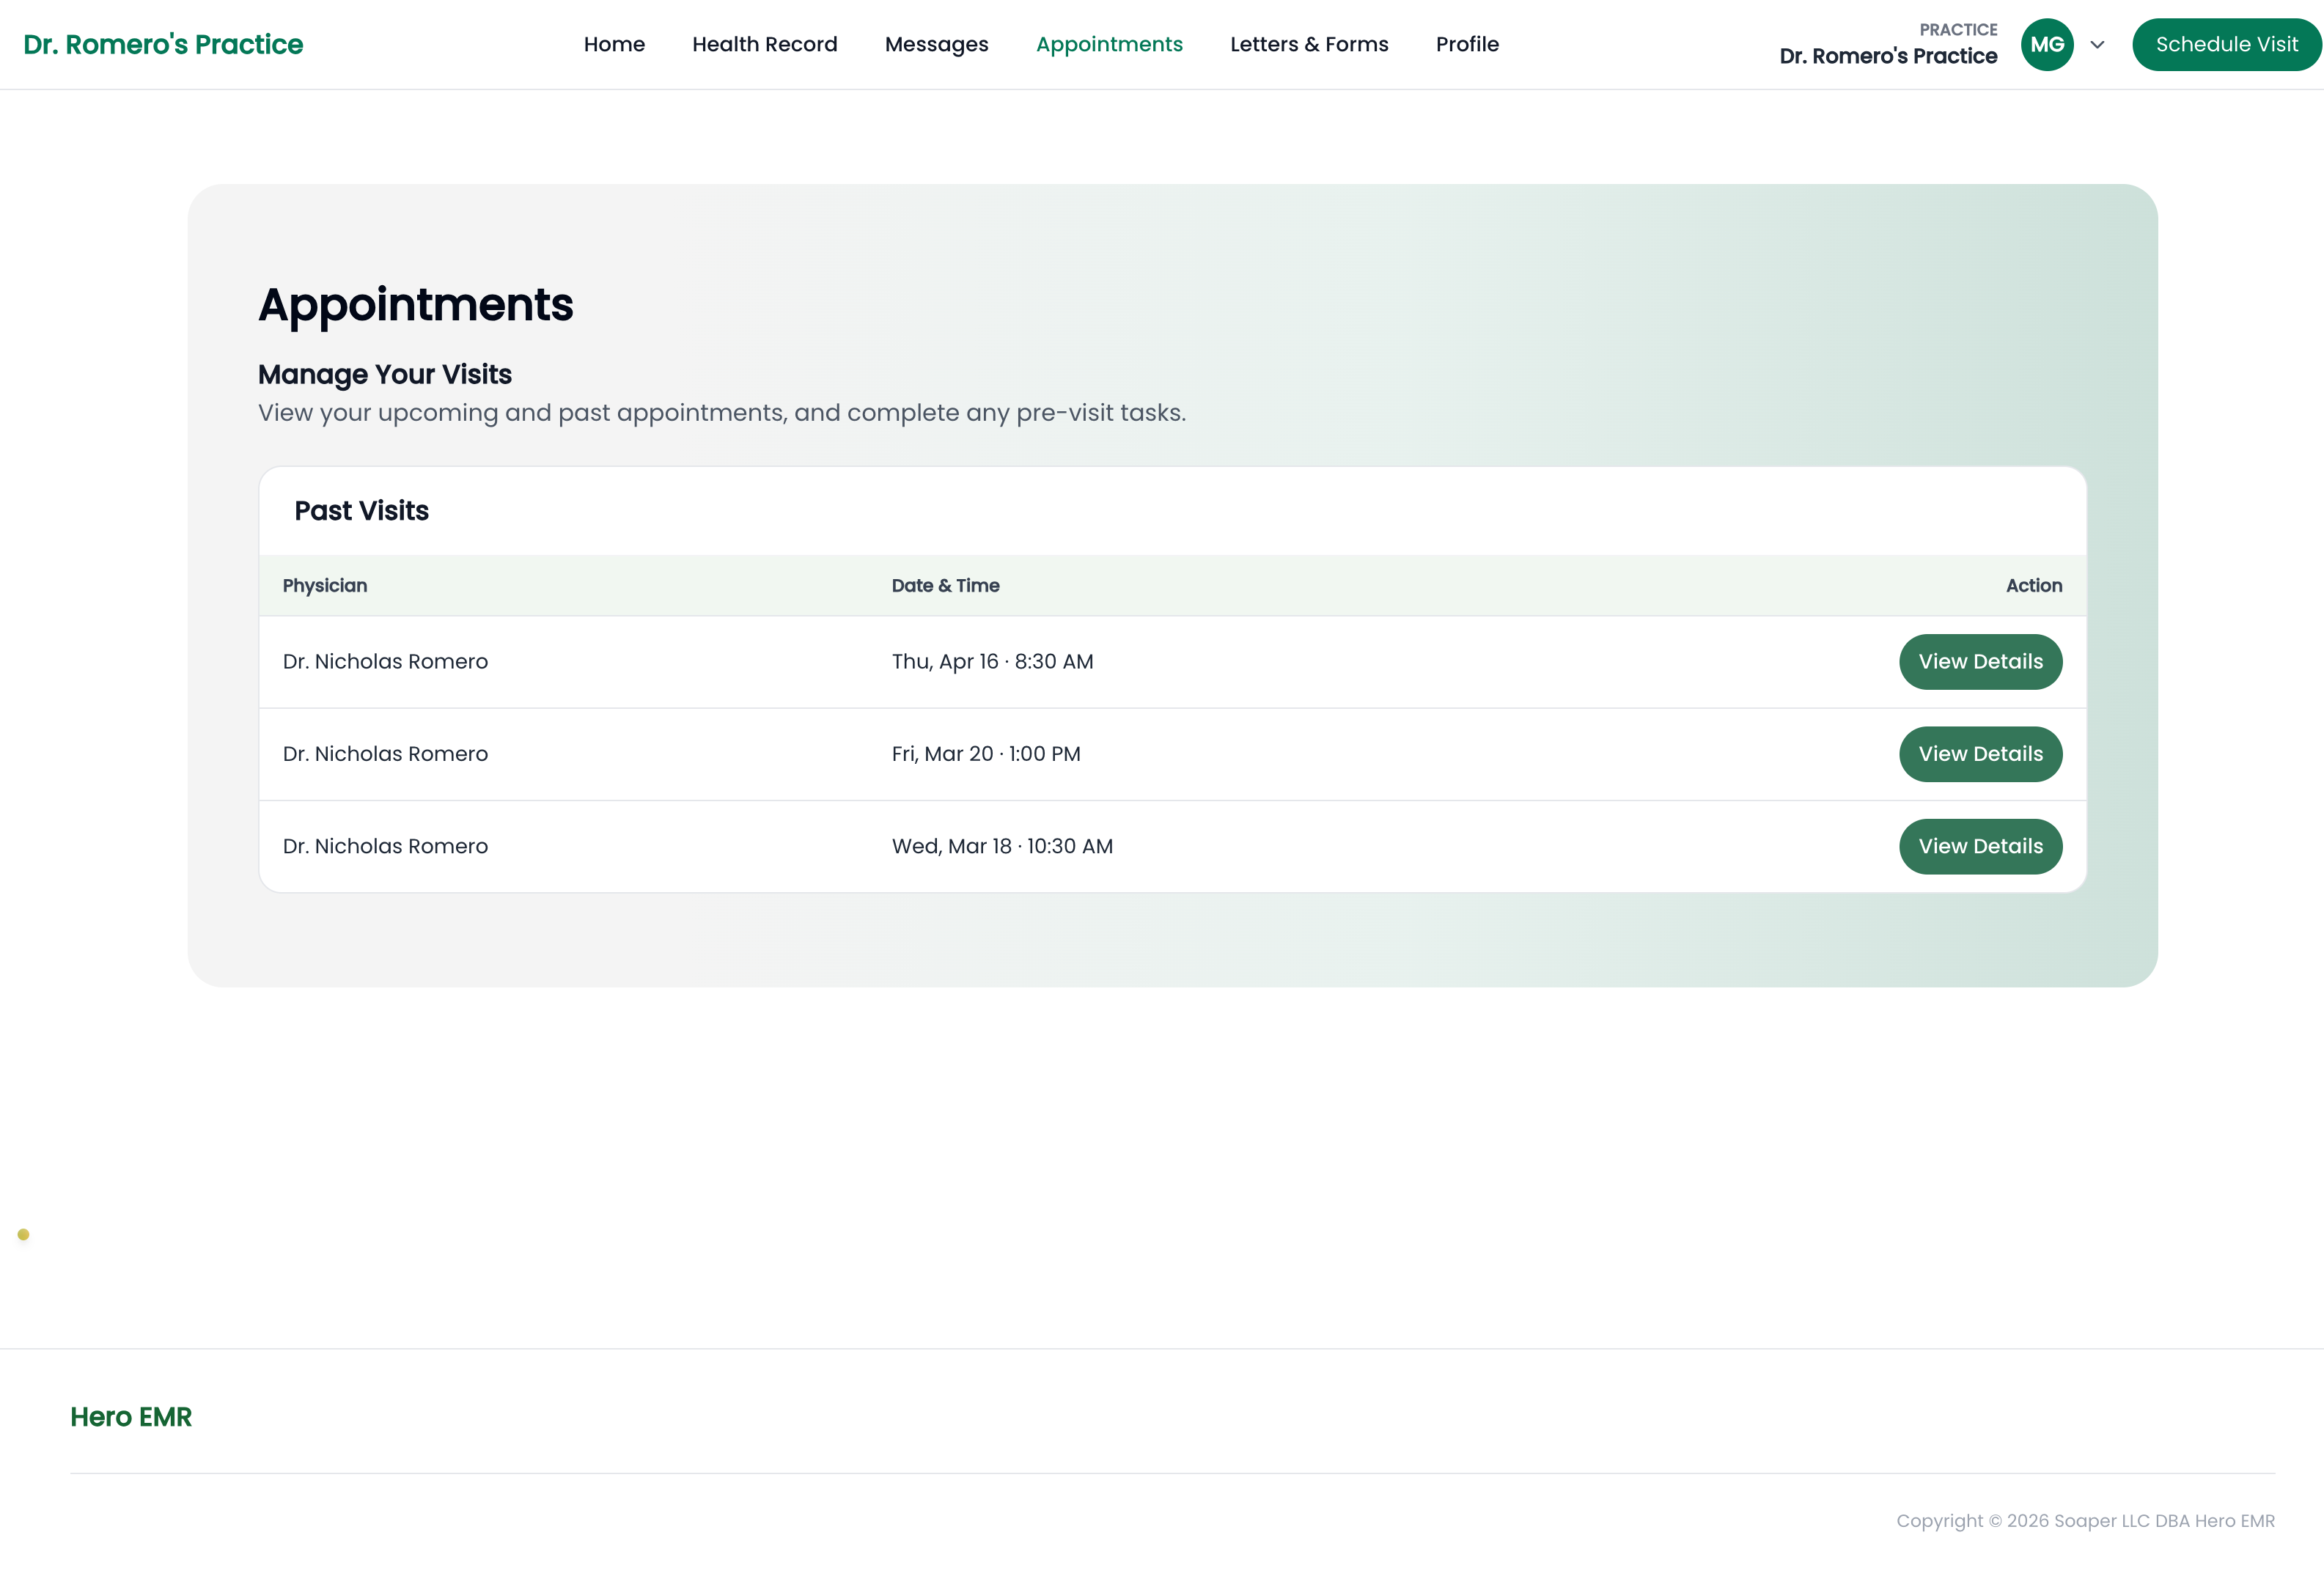
Task: Open the Health Record page
Action: 764,44
